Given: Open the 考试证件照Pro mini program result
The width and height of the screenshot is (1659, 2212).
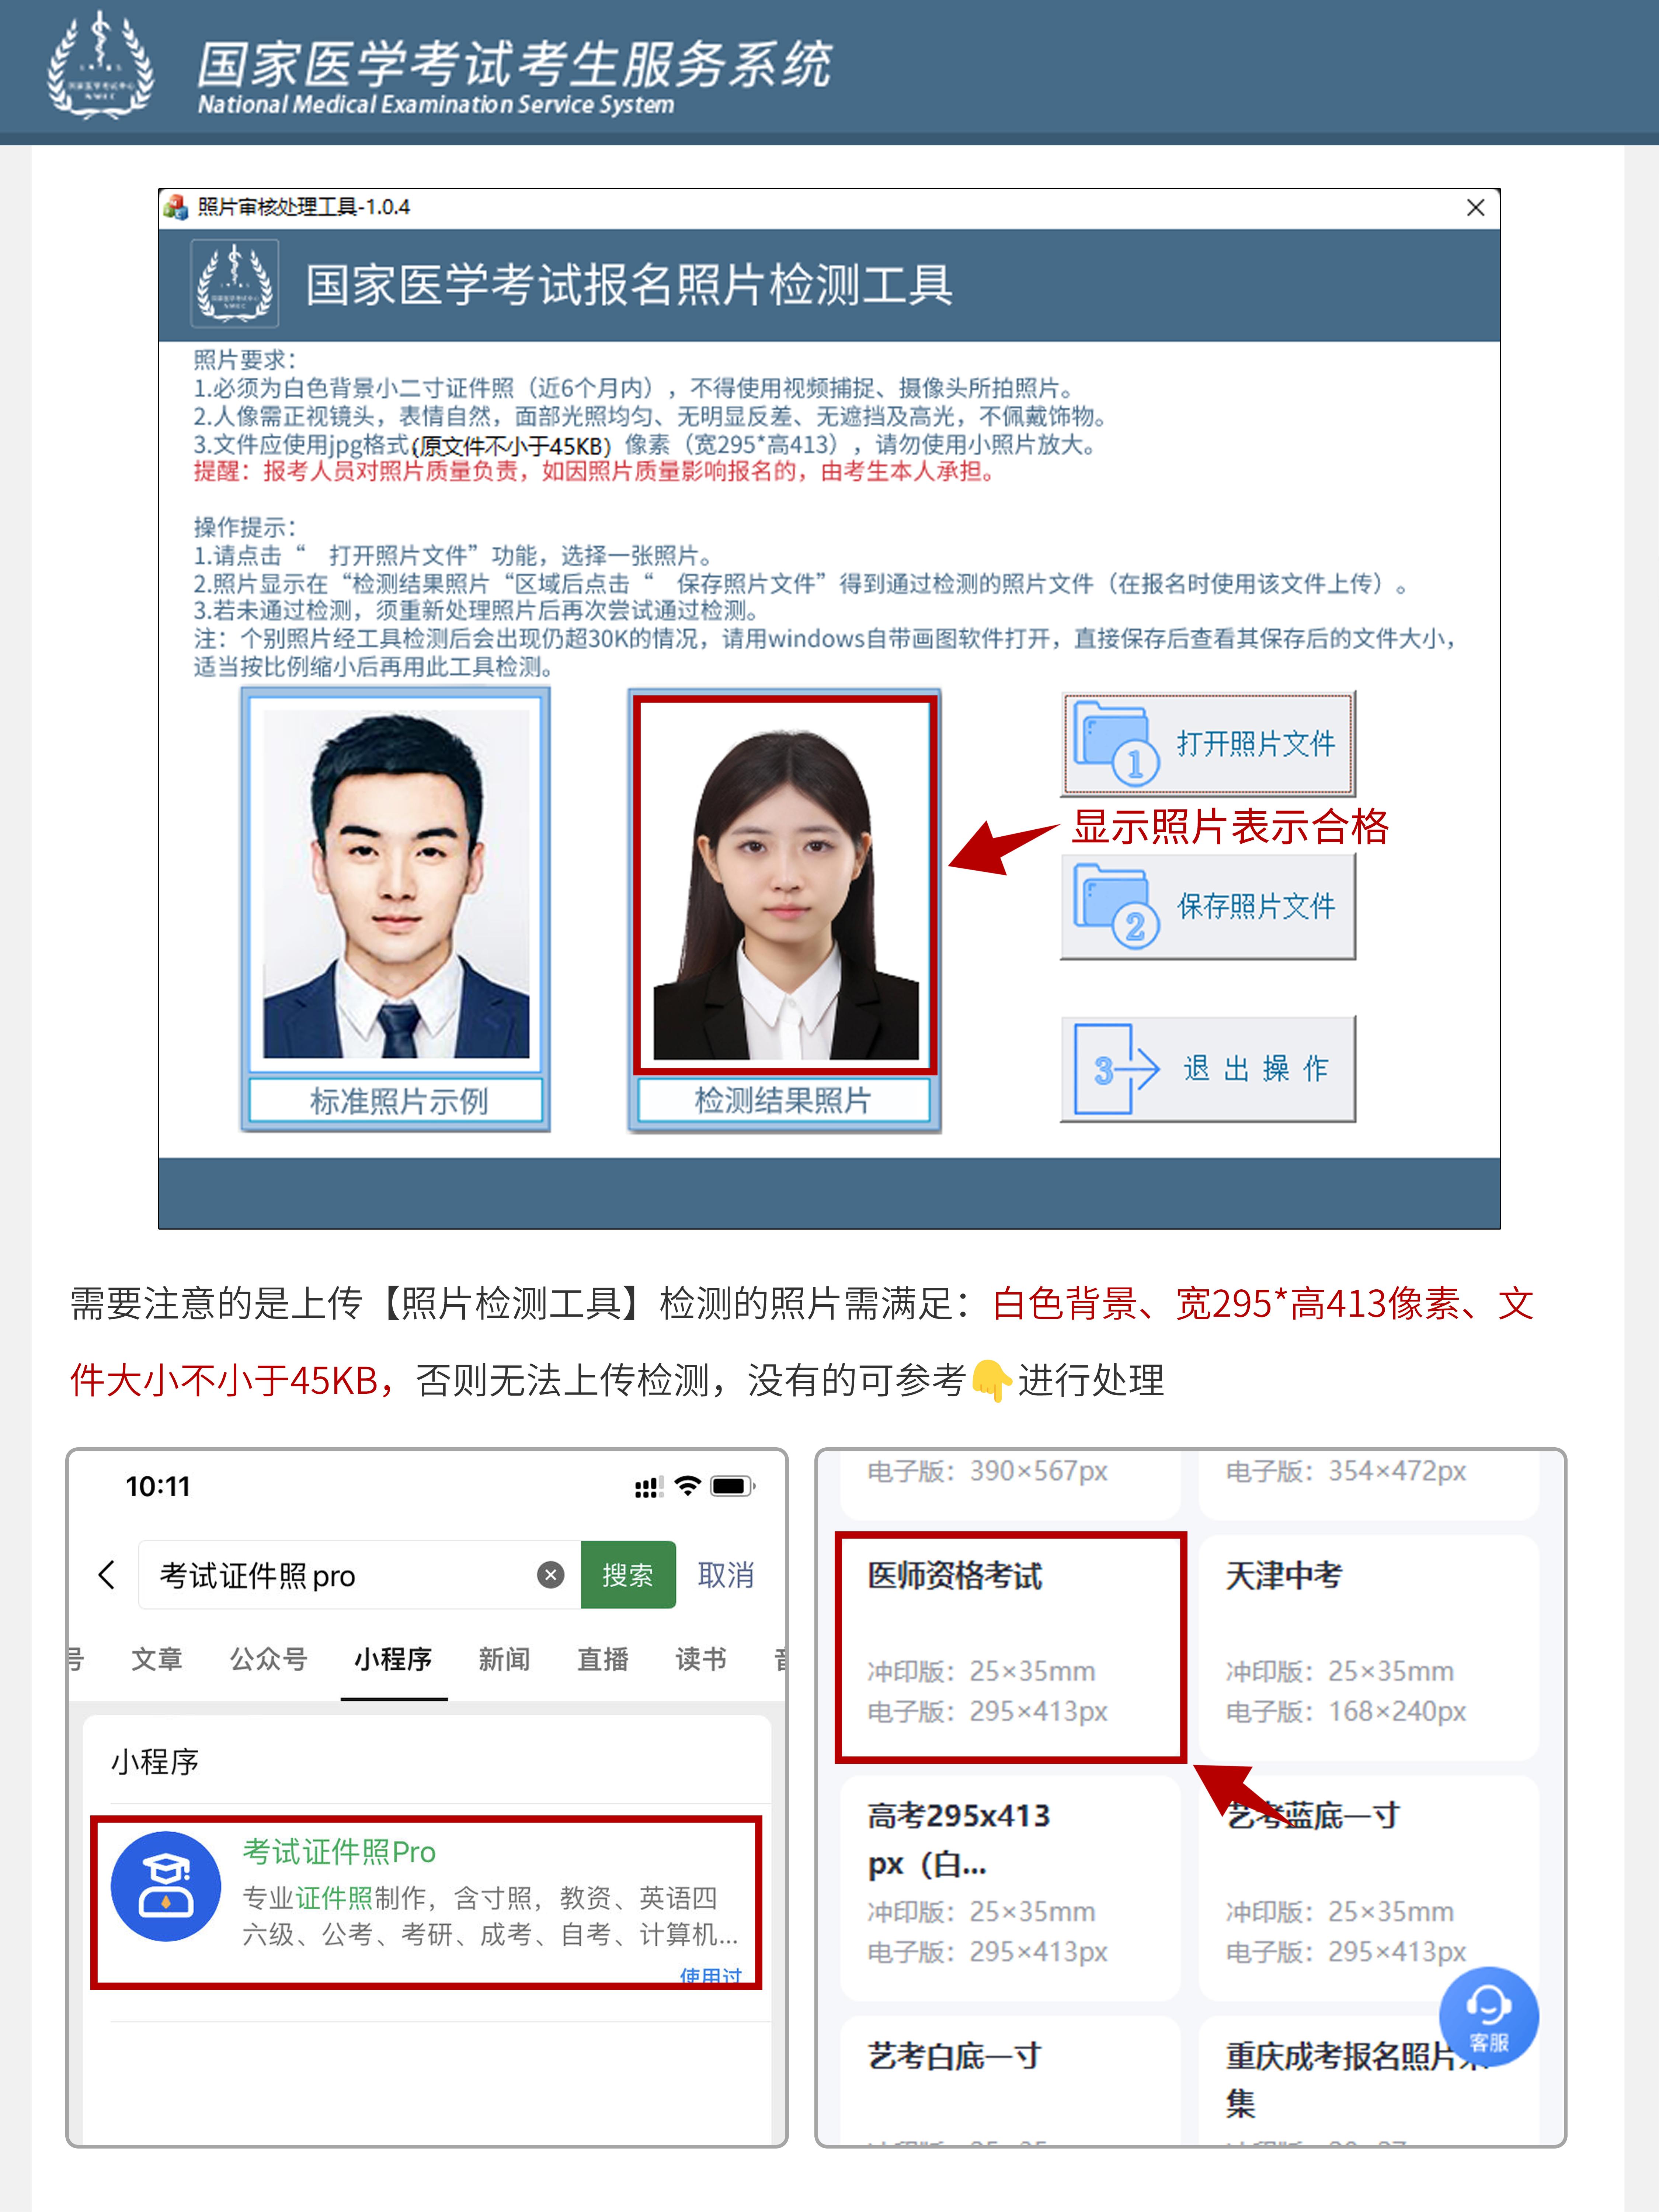Looking at the screenshot, I should click(427, 1902).
